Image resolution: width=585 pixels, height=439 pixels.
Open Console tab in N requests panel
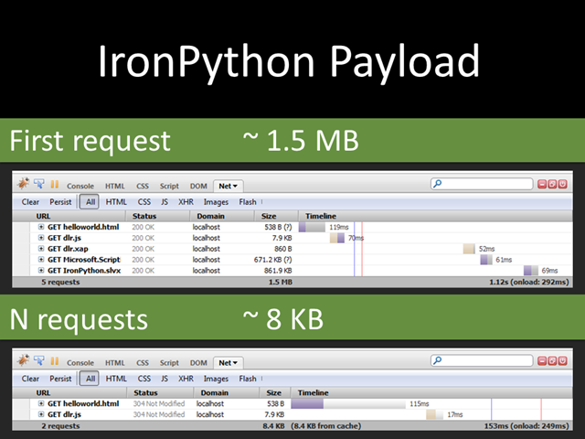coord(80,363)
